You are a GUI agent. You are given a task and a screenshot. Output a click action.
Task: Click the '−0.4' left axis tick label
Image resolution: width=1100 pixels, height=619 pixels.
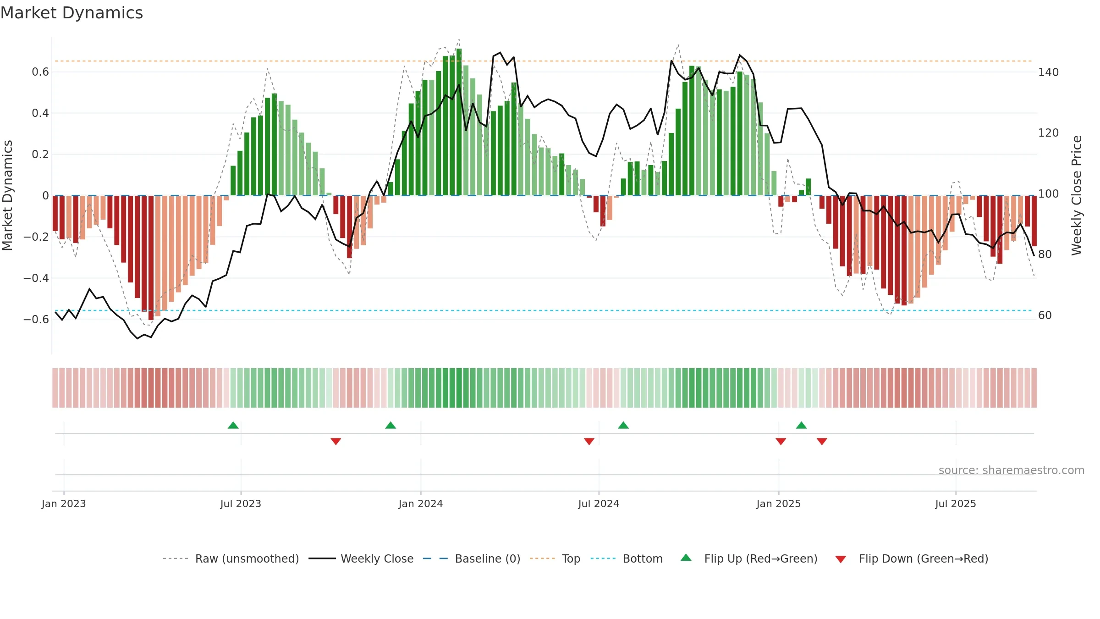click(x=36, y=278)
